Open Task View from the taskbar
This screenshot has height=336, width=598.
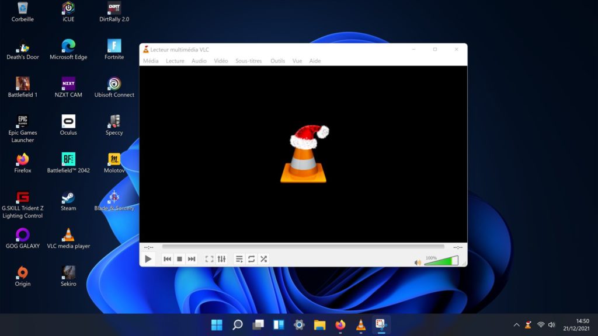pos(258,324)
